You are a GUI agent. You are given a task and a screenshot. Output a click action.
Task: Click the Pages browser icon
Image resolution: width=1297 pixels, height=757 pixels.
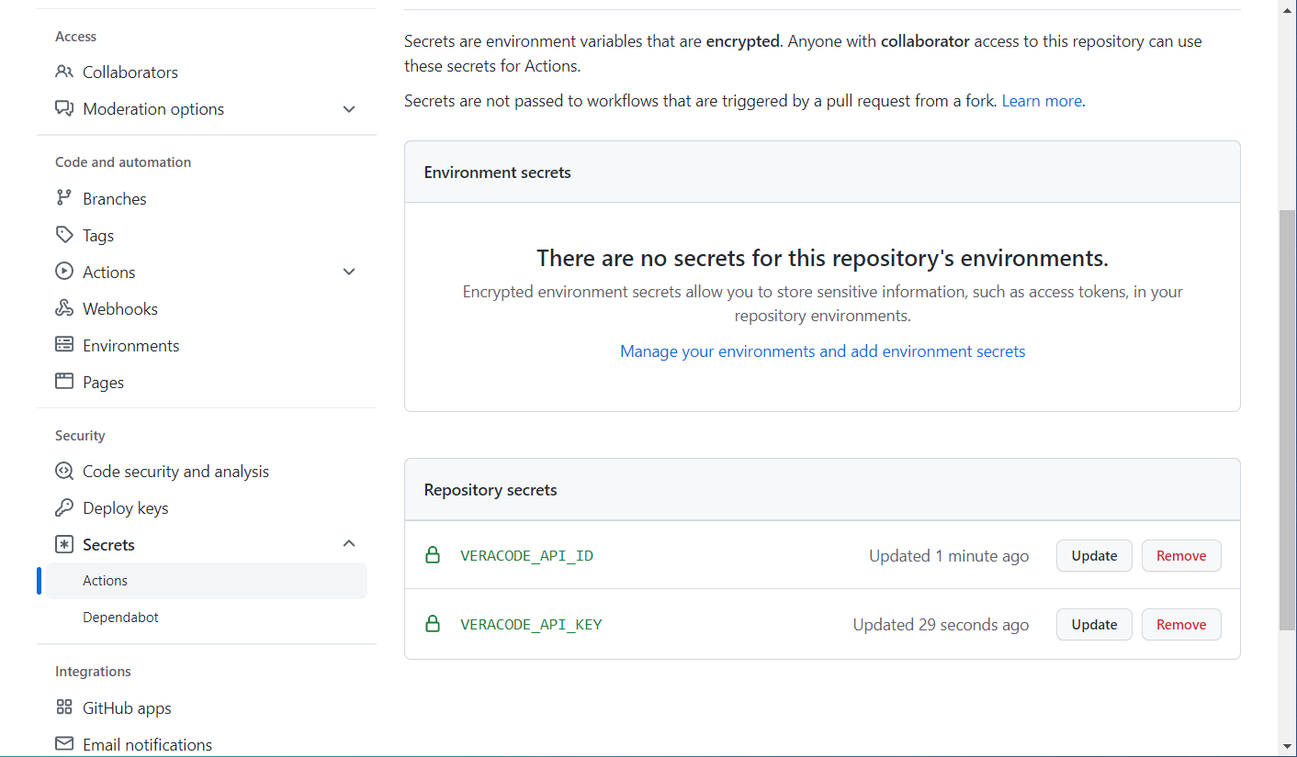[x=64, y=382]
